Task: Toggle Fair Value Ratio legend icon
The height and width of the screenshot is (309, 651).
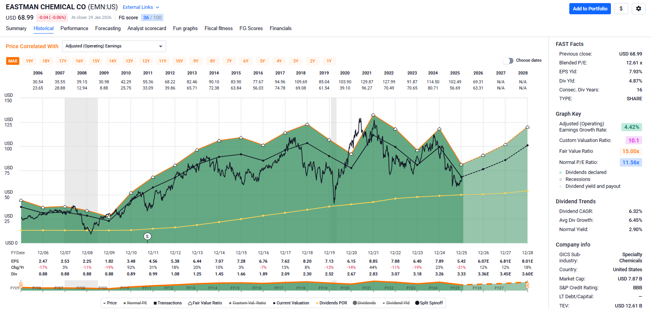Action: pyautogui.click(x=190, y=303)
